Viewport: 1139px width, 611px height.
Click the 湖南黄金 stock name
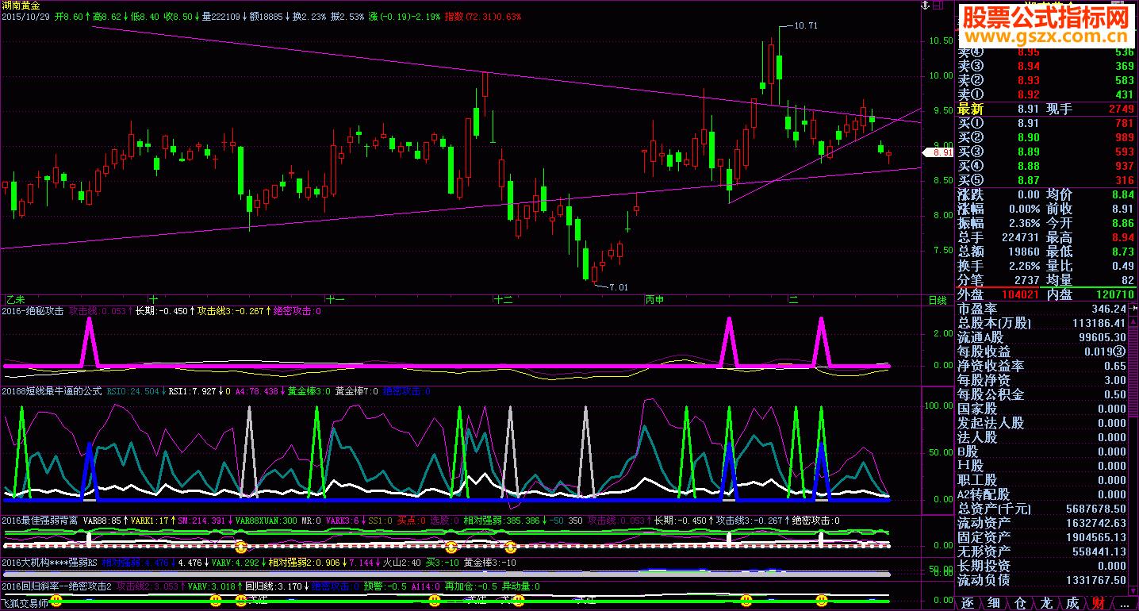21,6
